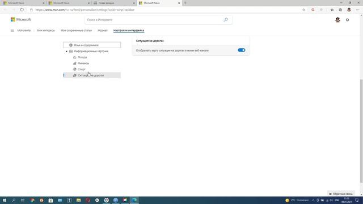
Task: Open File Explorer from the taskbar
Action: [x=78, y=200]
